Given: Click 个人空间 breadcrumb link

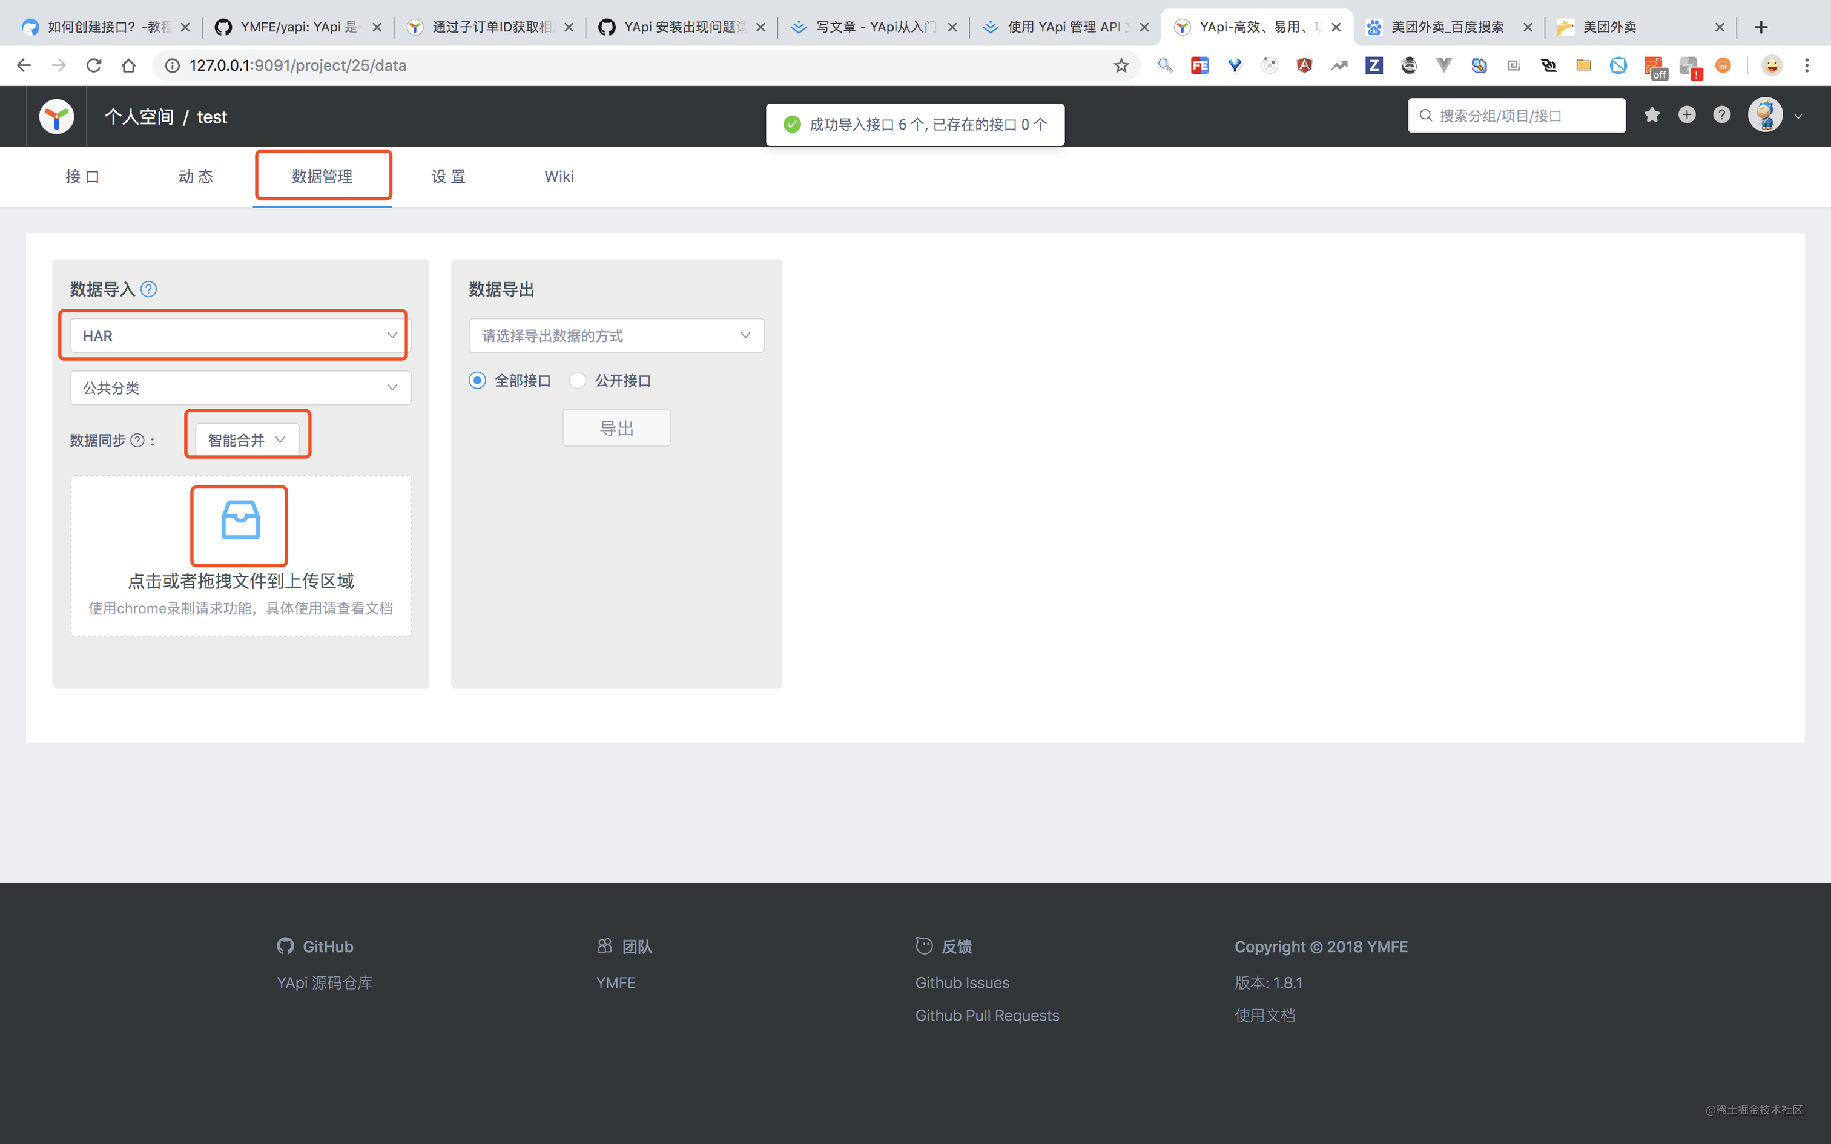Looking at the screenshot, I should coord(139,116).
